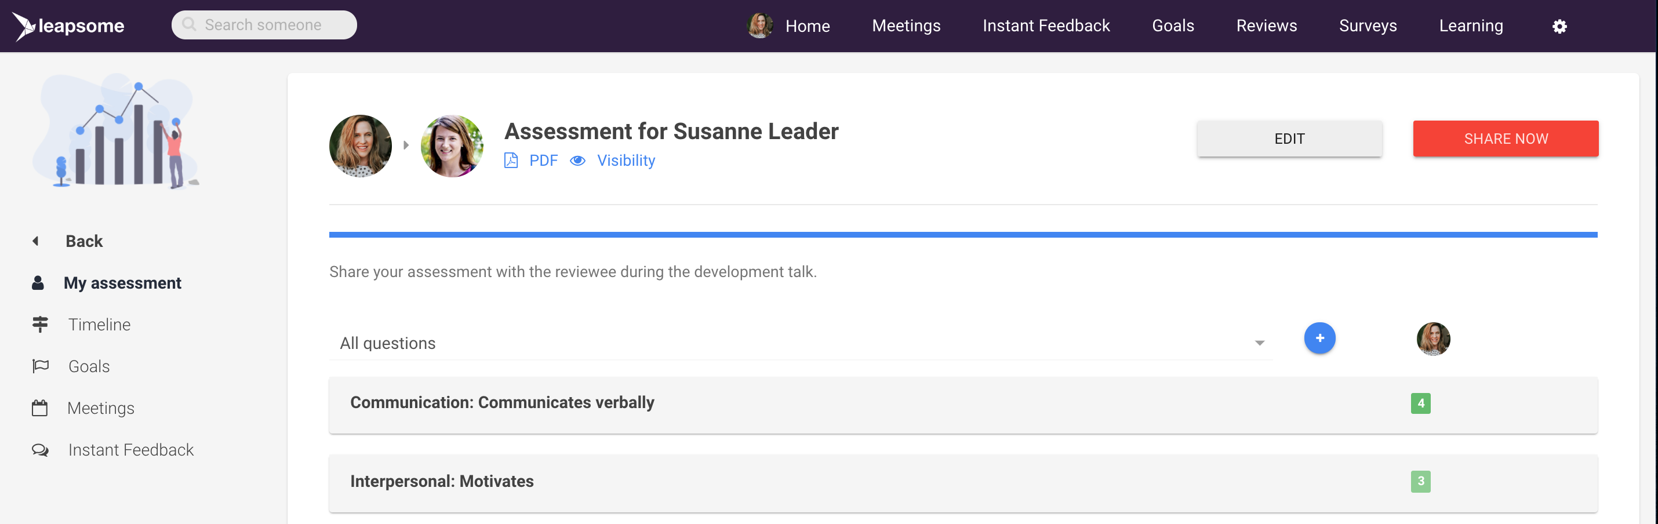The image size is (1658, 524).
Task: Open the Reviews section
Action: pos(1266,26)
